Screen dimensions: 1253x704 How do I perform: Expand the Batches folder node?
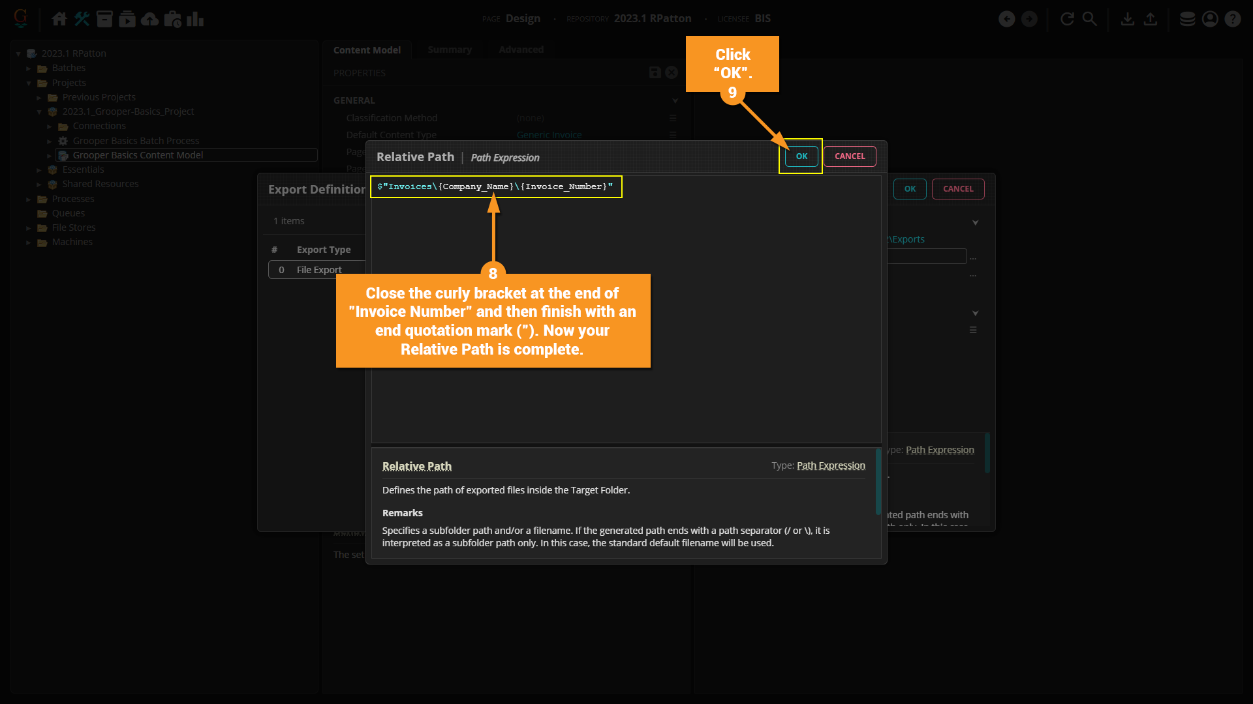coord(29,68)
